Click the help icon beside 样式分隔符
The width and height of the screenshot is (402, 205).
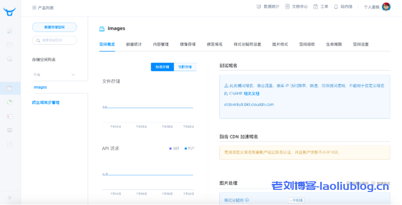[x=247, y=200]
